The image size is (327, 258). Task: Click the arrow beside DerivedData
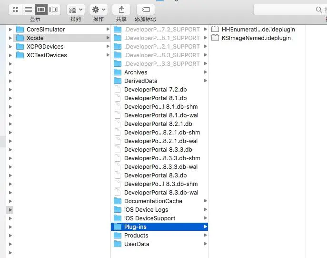pyautogui.click(x=206, y=81)
